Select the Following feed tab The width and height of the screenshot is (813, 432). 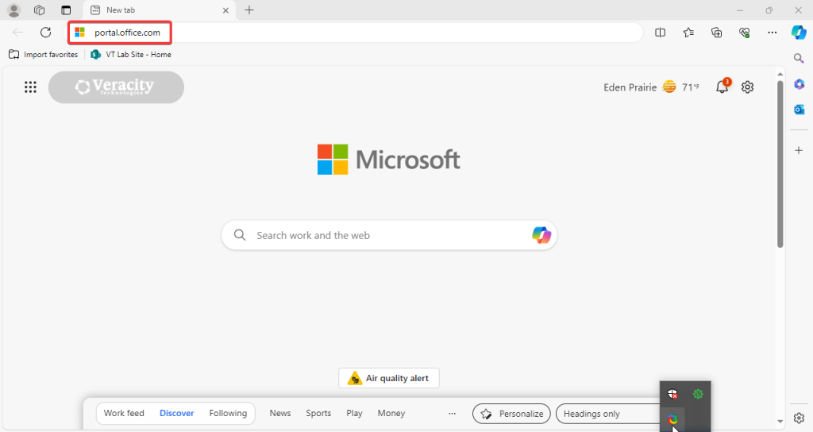click(x=228, y=414)
